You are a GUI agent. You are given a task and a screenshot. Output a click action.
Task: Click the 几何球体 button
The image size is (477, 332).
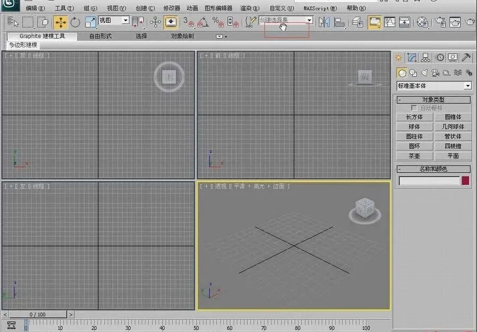pyautogui.click(x=453, y=126)
